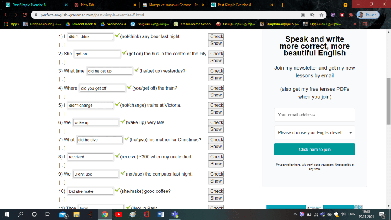Open Microsoft Teams from the taskbar
Screen dimensions: 391x220
(x=175, y=214)
